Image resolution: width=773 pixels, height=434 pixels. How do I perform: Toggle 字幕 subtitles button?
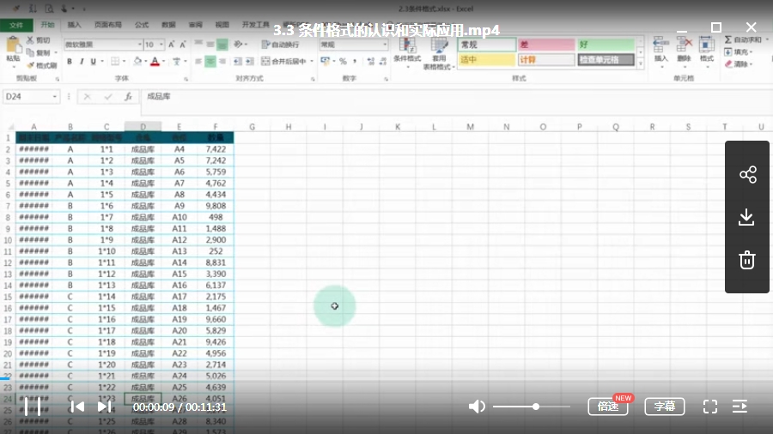pos(665,407)
